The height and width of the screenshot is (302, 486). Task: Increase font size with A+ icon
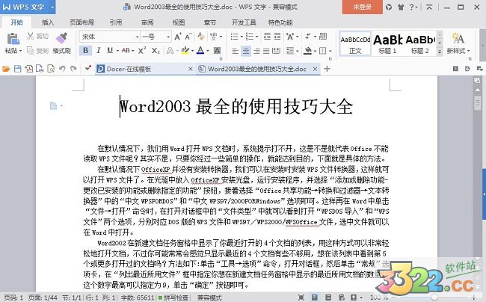pyautogui.click(x=178, y=37)
